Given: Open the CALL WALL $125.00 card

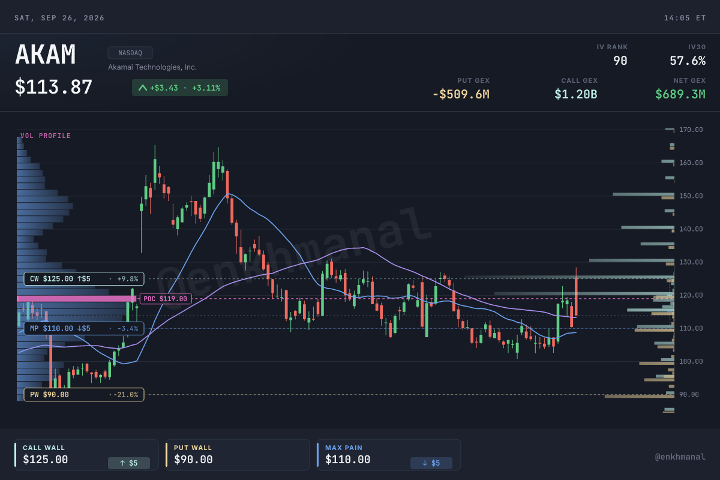Looking at the screenshot, I should point(86,455).
